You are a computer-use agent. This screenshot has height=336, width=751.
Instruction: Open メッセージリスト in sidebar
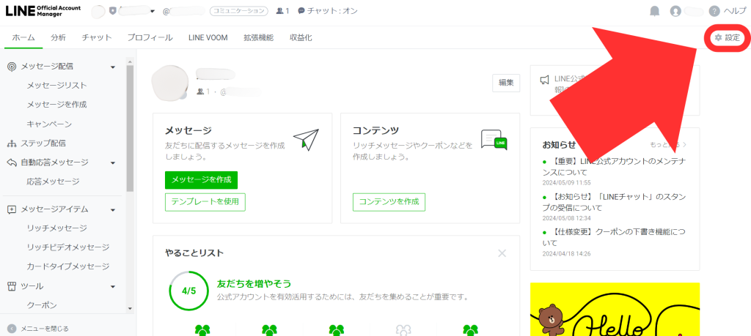point(56,86)
